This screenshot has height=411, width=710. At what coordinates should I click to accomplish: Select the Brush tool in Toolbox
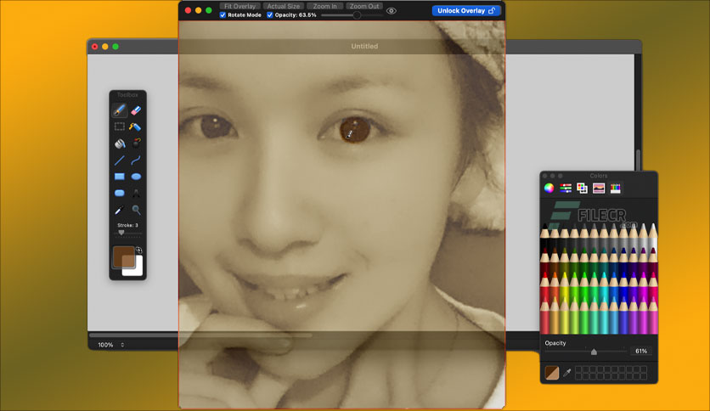(x=120, y=110)
